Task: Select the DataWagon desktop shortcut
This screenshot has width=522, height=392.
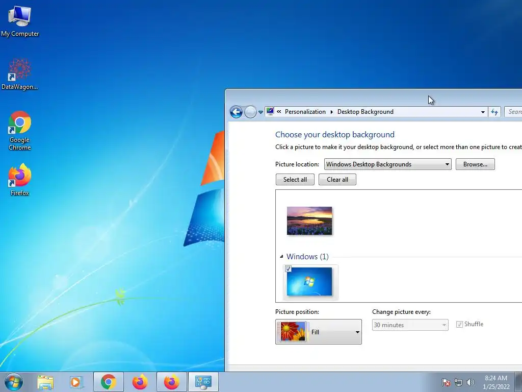Action: tap(20, 75)
